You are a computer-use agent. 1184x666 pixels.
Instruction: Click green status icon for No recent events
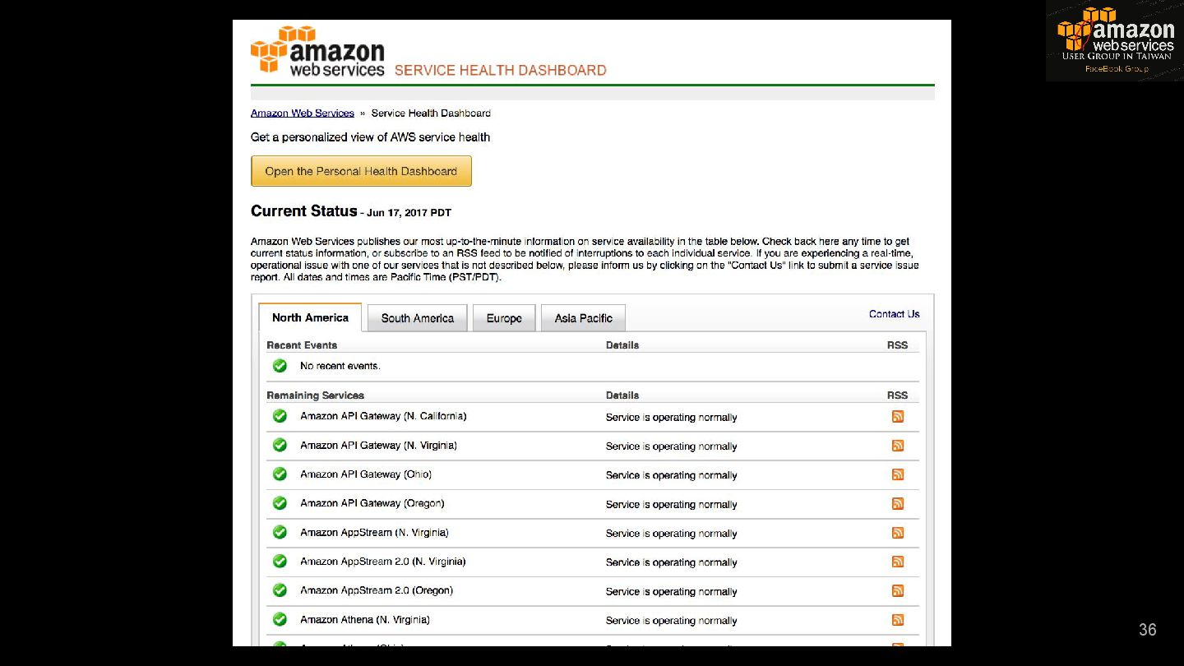pos(280,366)
